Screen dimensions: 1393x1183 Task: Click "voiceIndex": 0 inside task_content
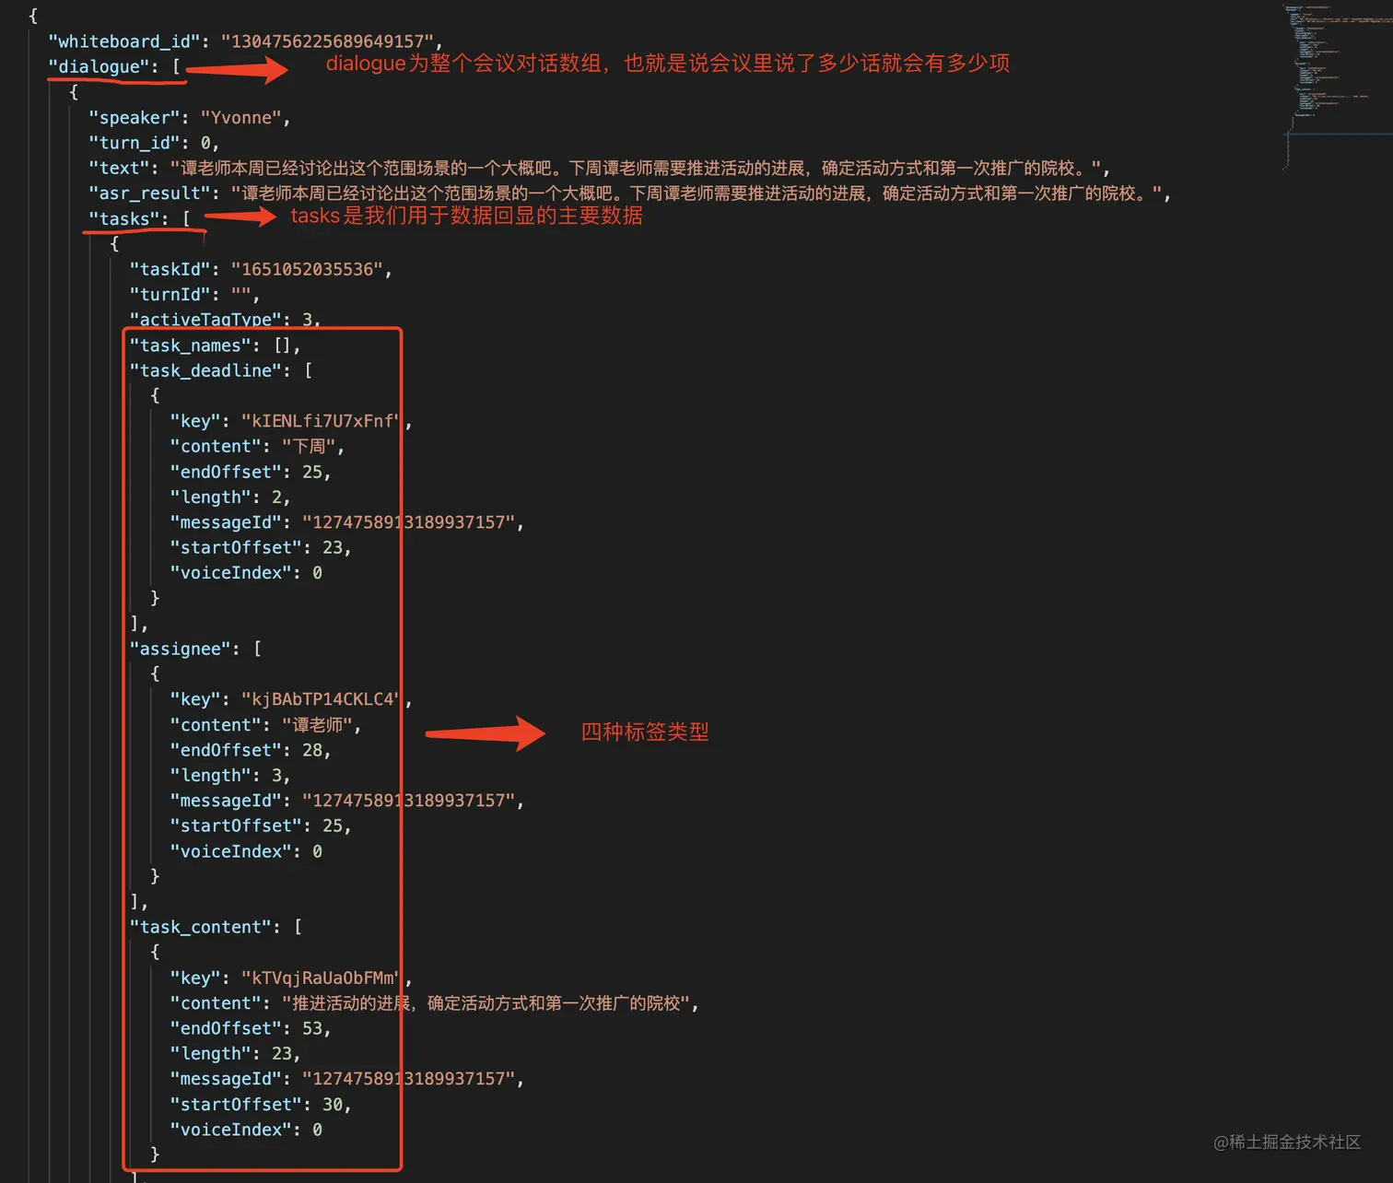point(246,1130)
